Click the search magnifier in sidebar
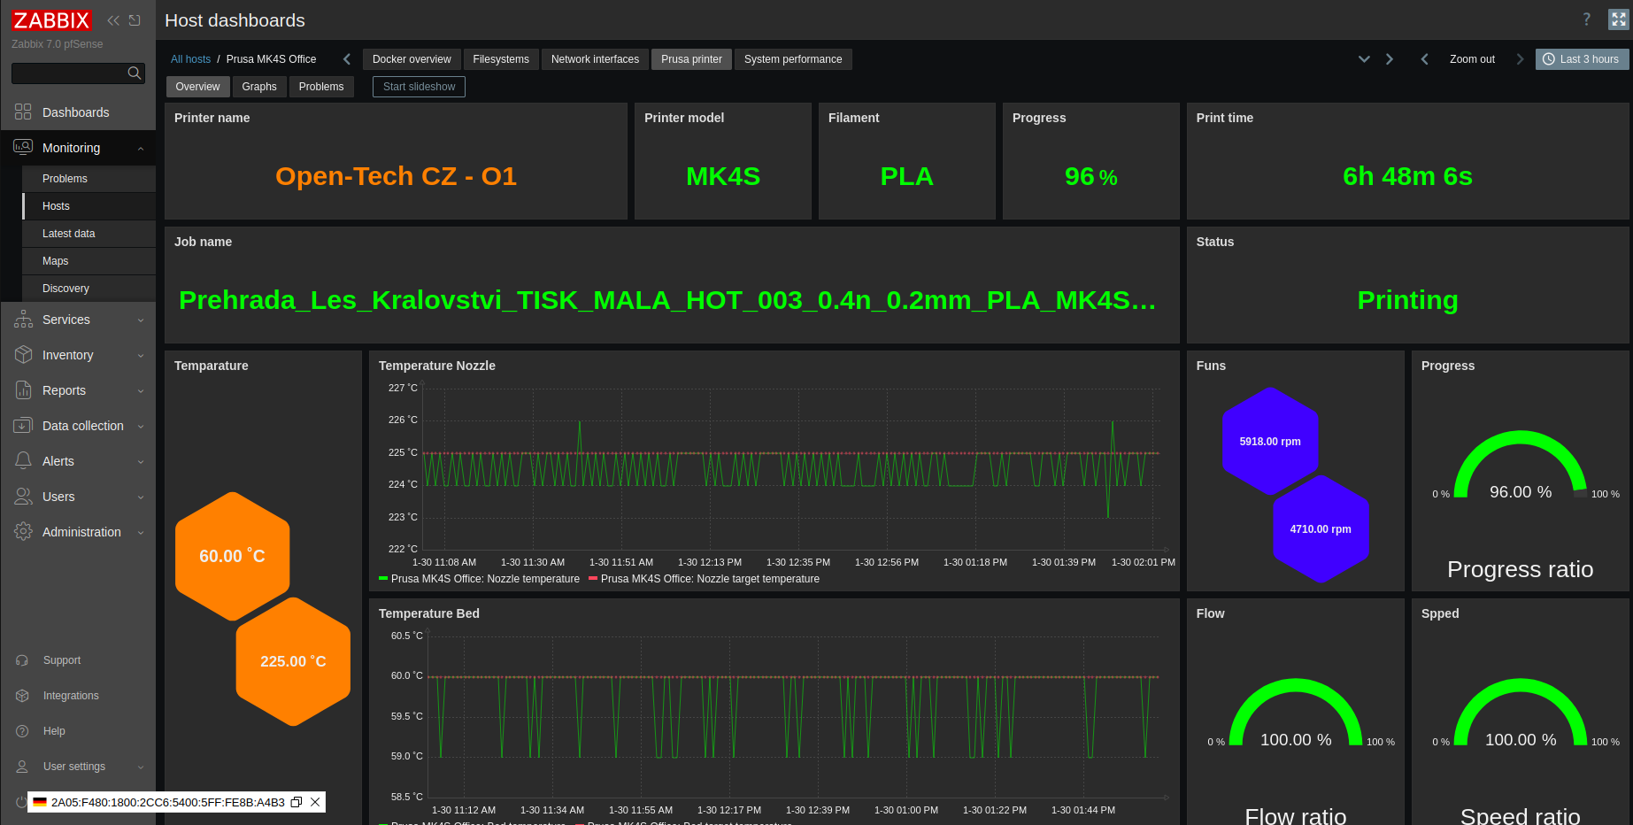This screenshot has height=825, width=1633. click(x=135, y=73)
